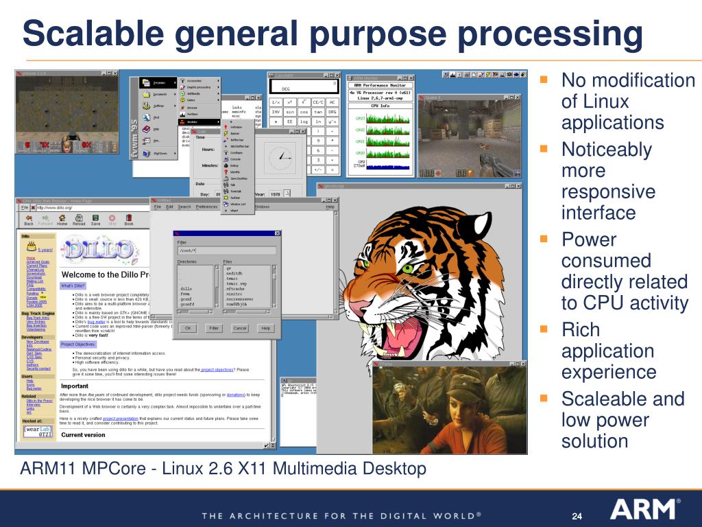Choose Console in the Modules submenu
Screen dimensions: 702x527
pyautogui.click(x=238, y=159)
